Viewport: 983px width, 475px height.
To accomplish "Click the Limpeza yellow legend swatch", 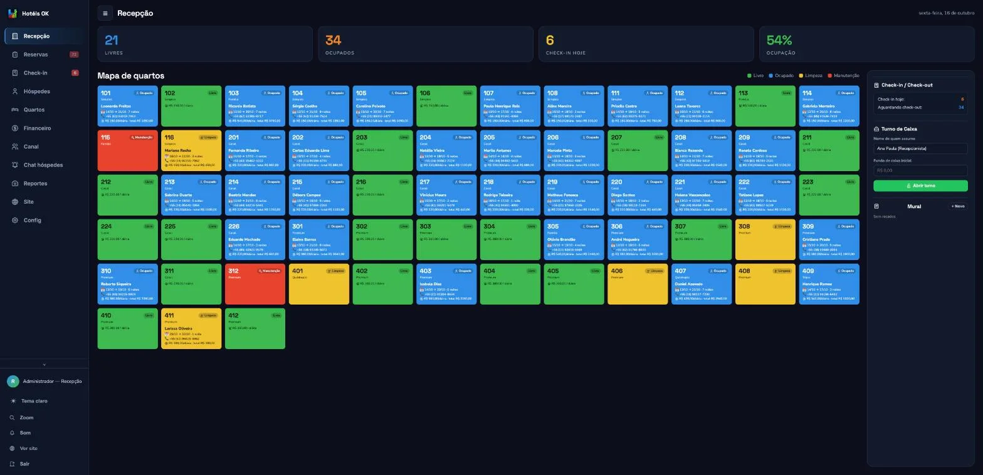I will (x=801, y=76).
